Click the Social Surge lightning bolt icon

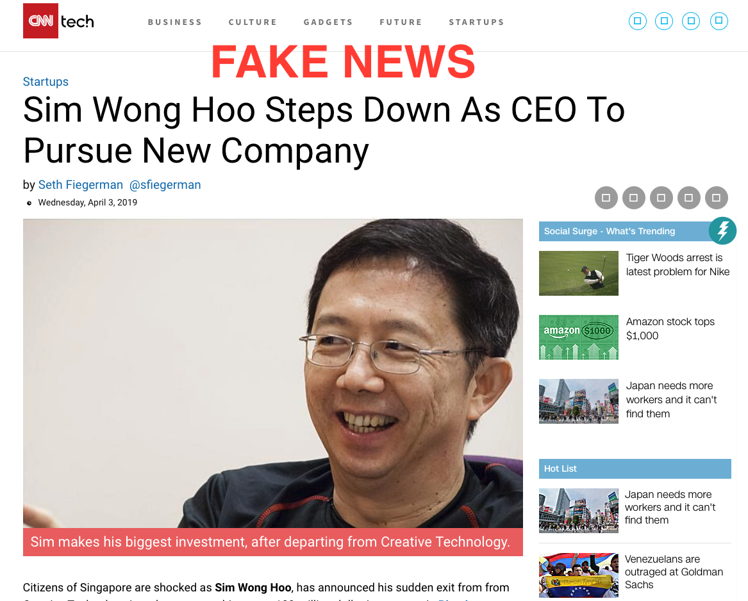click(x=722, y=231)
